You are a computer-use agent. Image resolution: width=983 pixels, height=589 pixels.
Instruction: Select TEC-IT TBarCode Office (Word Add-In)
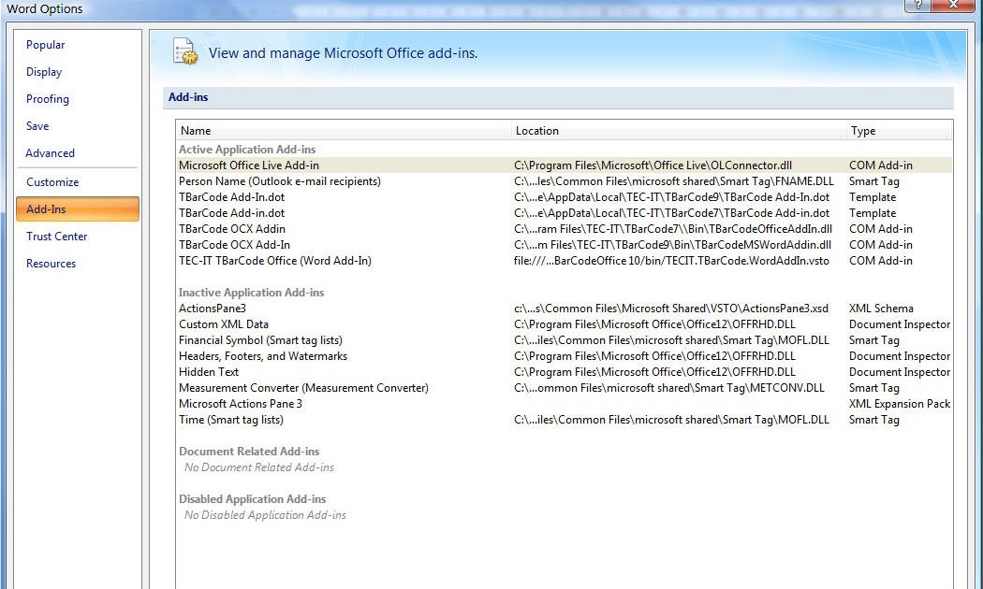(x=565, y=261)
